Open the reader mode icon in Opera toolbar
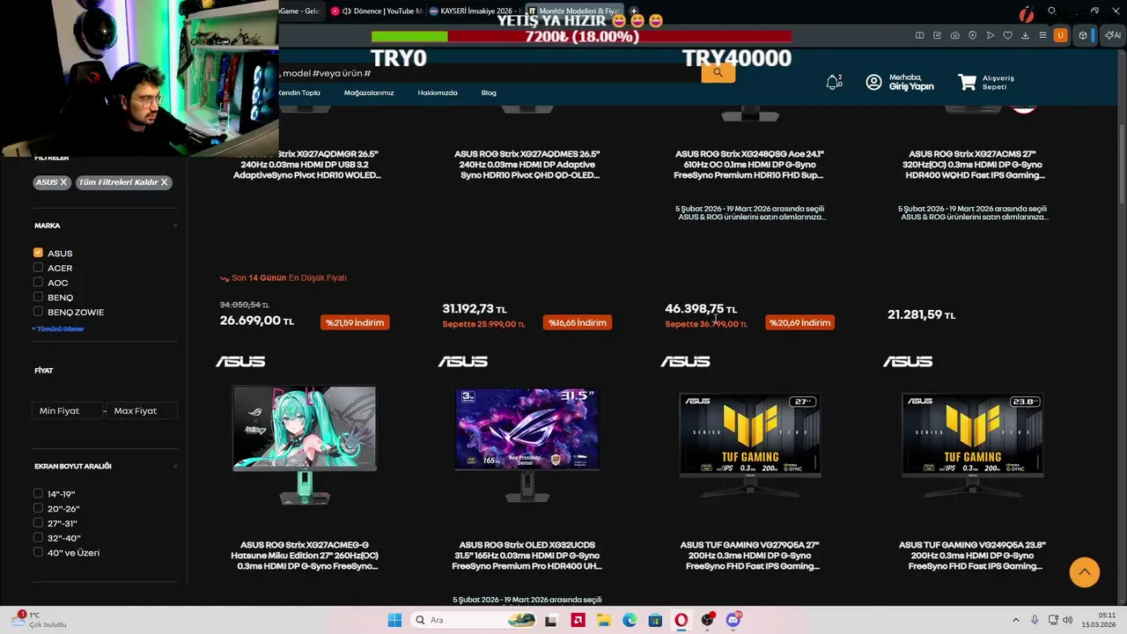Viewport: 1127px width, 634px height. [x=920, y=35]
